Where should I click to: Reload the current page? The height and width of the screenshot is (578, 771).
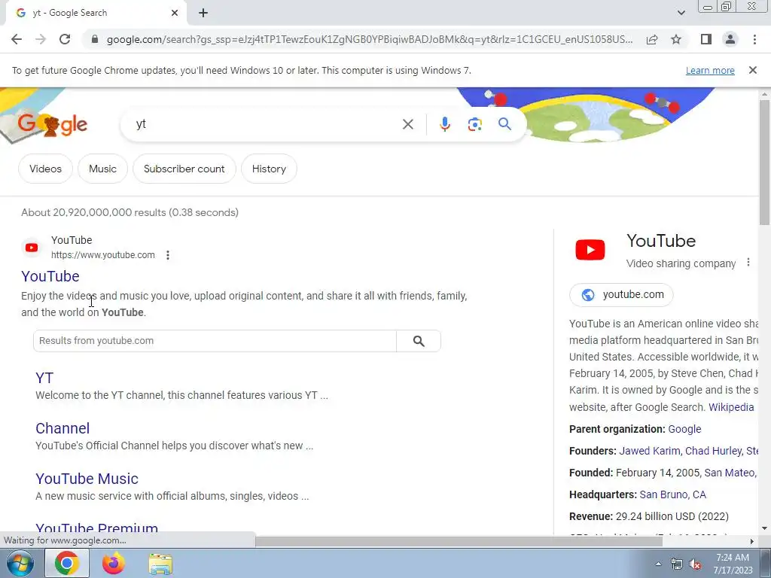(65, 39)
